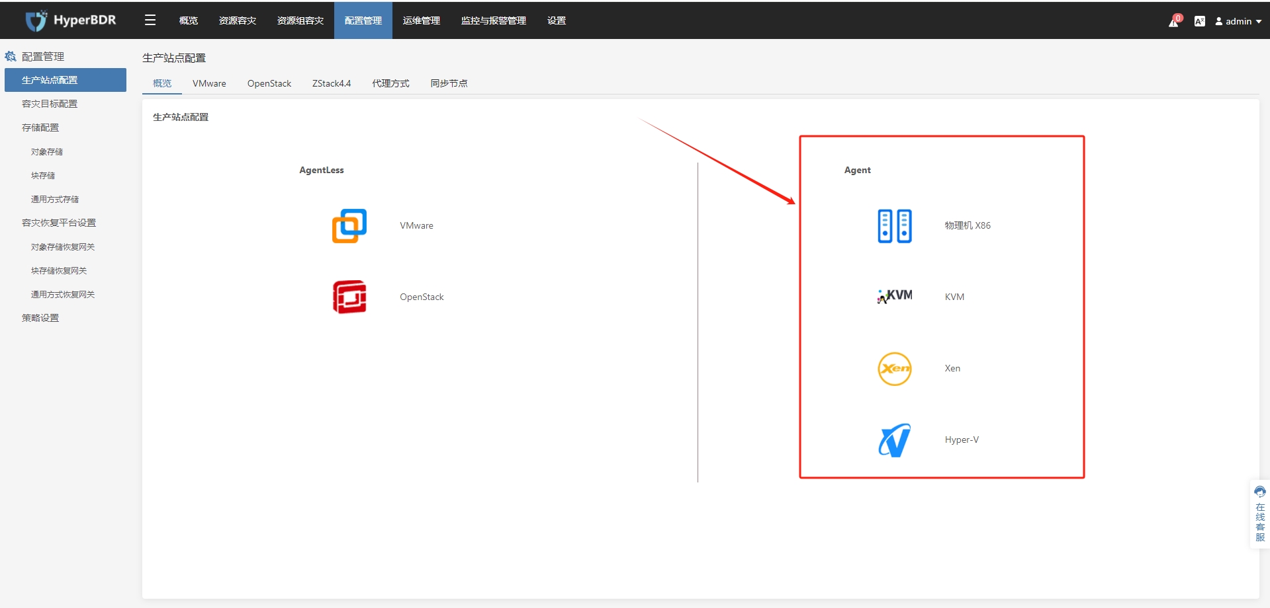
Task: Open the alert notification bell icon
Action: 1175,20
